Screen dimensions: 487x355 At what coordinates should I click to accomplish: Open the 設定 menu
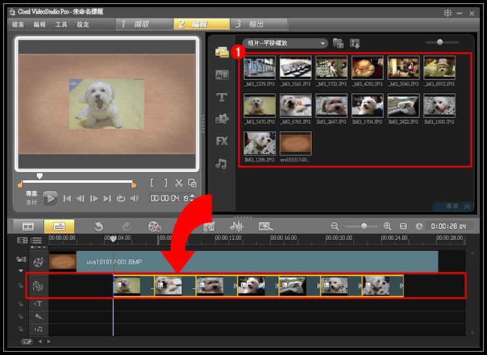tap(83, 24)
